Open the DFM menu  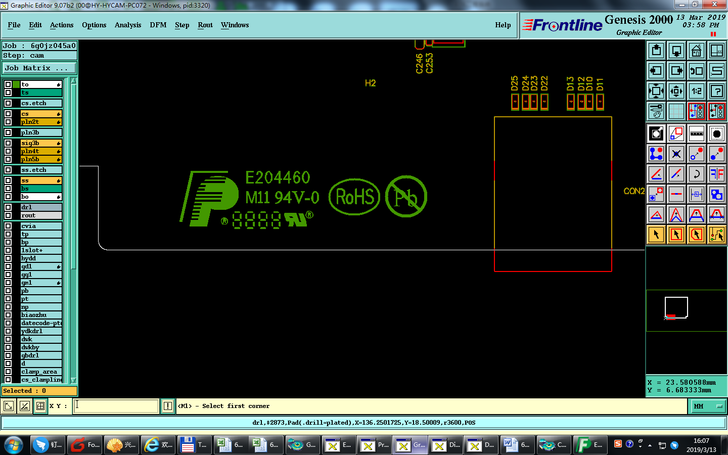158,25
